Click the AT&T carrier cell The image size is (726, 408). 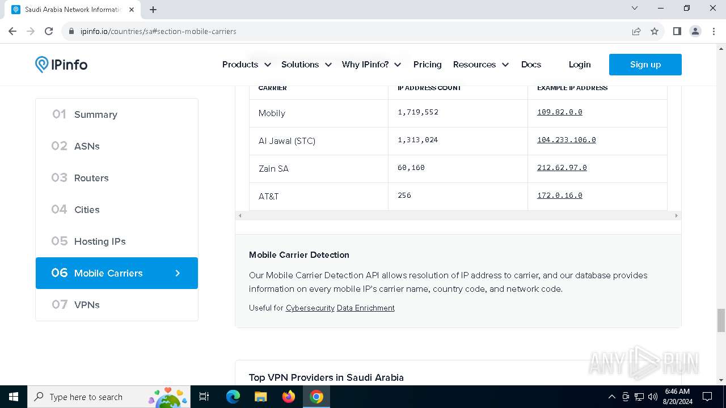click(x=319, y=197)
